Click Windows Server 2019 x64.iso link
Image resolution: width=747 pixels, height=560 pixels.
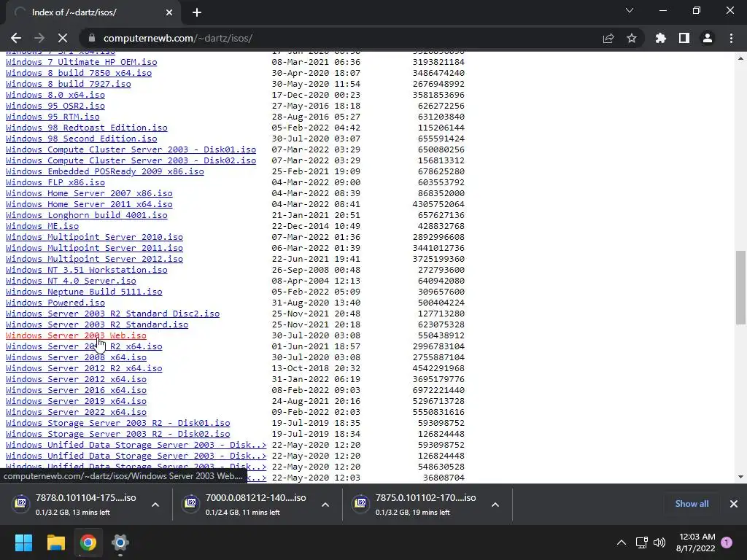pyautogui.click(x=76, y=402)
